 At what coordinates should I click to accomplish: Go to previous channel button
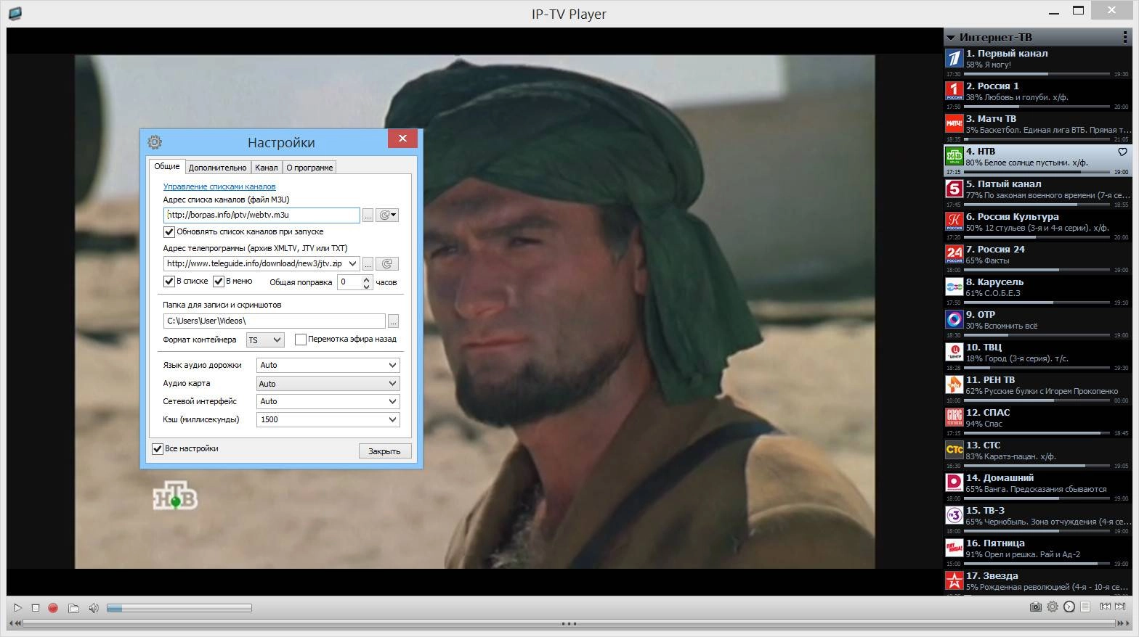(1106, 607)
